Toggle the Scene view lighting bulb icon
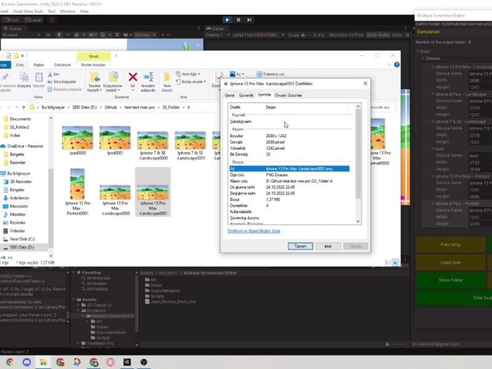Image resolution: width=492 pixels, height=369 pixels. click(59, 35)
